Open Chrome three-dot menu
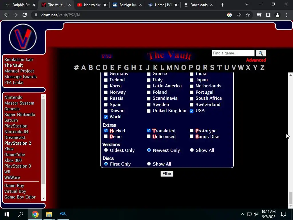Viewport: 293px width, 220px height. pos(287,15)
